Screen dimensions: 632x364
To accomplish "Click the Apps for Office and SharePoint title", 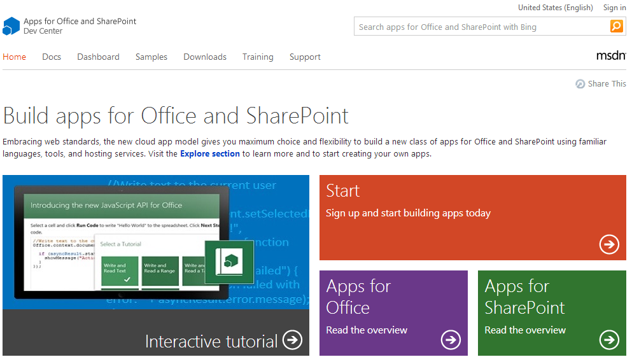I will 80,22.
